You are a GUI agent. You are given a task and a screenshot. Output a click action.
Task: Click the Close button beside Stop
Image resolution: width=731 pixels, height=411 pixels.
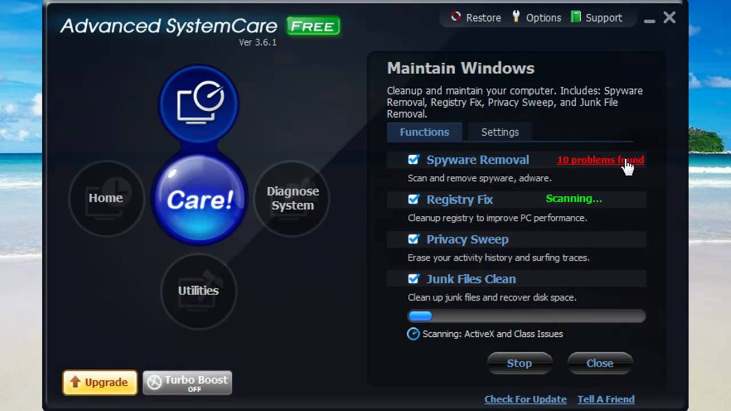(600, 363)
